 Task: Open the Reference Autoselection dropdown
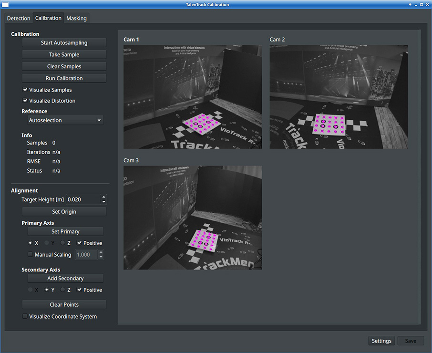click(x=65, y=121)
